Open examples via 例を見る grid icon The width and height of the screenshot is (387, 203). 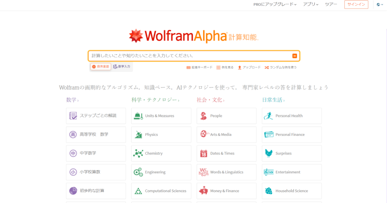pyautogui.click(x=219, y=68)
